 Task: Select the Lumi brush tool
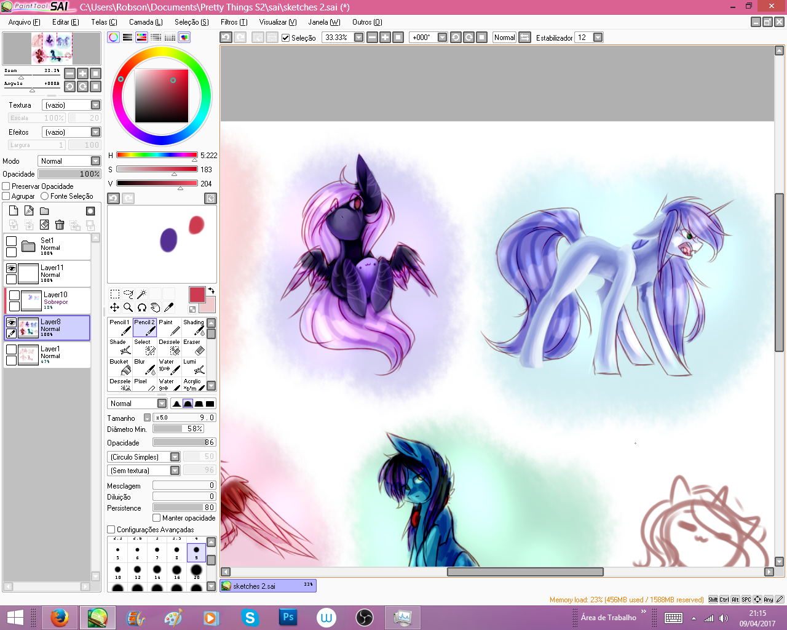coord(194,367)
